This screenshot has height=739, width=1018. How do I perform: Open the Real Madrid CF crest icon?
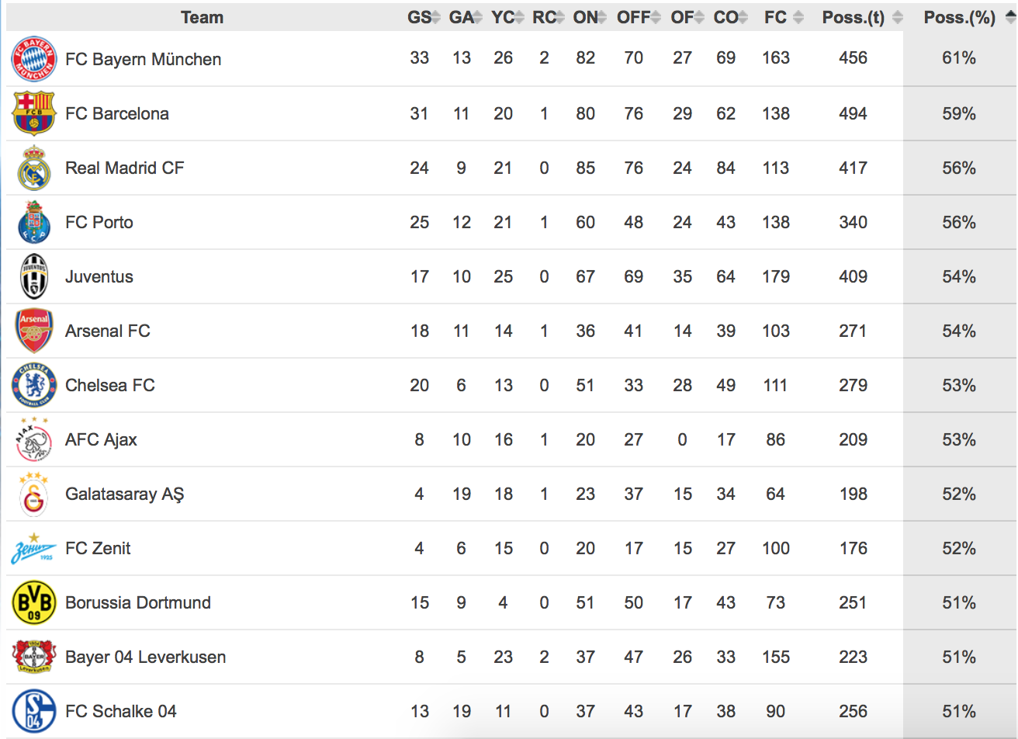pos(34,168)
